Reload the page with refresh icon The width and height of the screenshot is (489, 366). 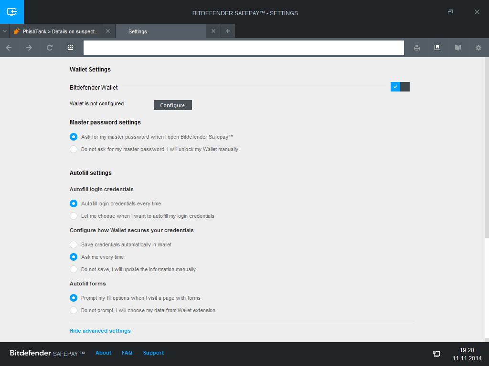pyautogui.click(x=50, y=48)
